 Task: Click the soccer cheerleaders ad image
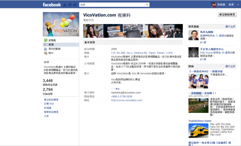(198, 81)
